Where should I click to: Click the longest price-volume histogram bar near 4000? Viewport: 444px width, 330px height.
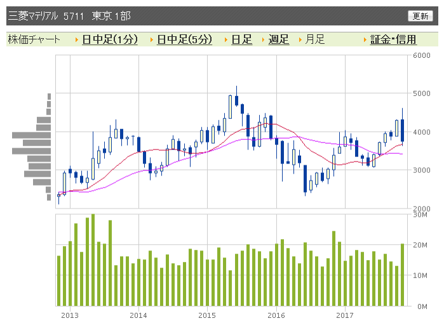31,135
